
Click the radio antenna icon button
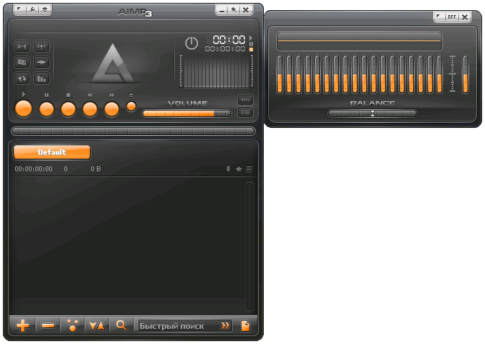click(41, 46)
